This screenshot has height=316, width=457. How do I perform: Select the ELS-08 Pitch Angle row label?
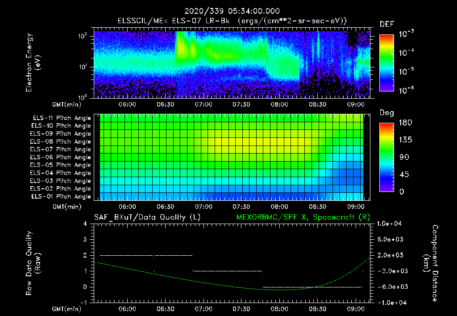click(60, 141)
